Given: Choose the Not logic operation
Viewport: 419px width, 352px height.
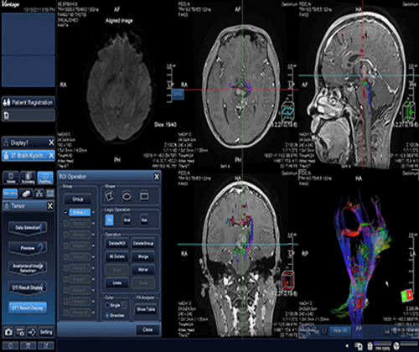Looking at the screenshot, I should click(144, 220).
